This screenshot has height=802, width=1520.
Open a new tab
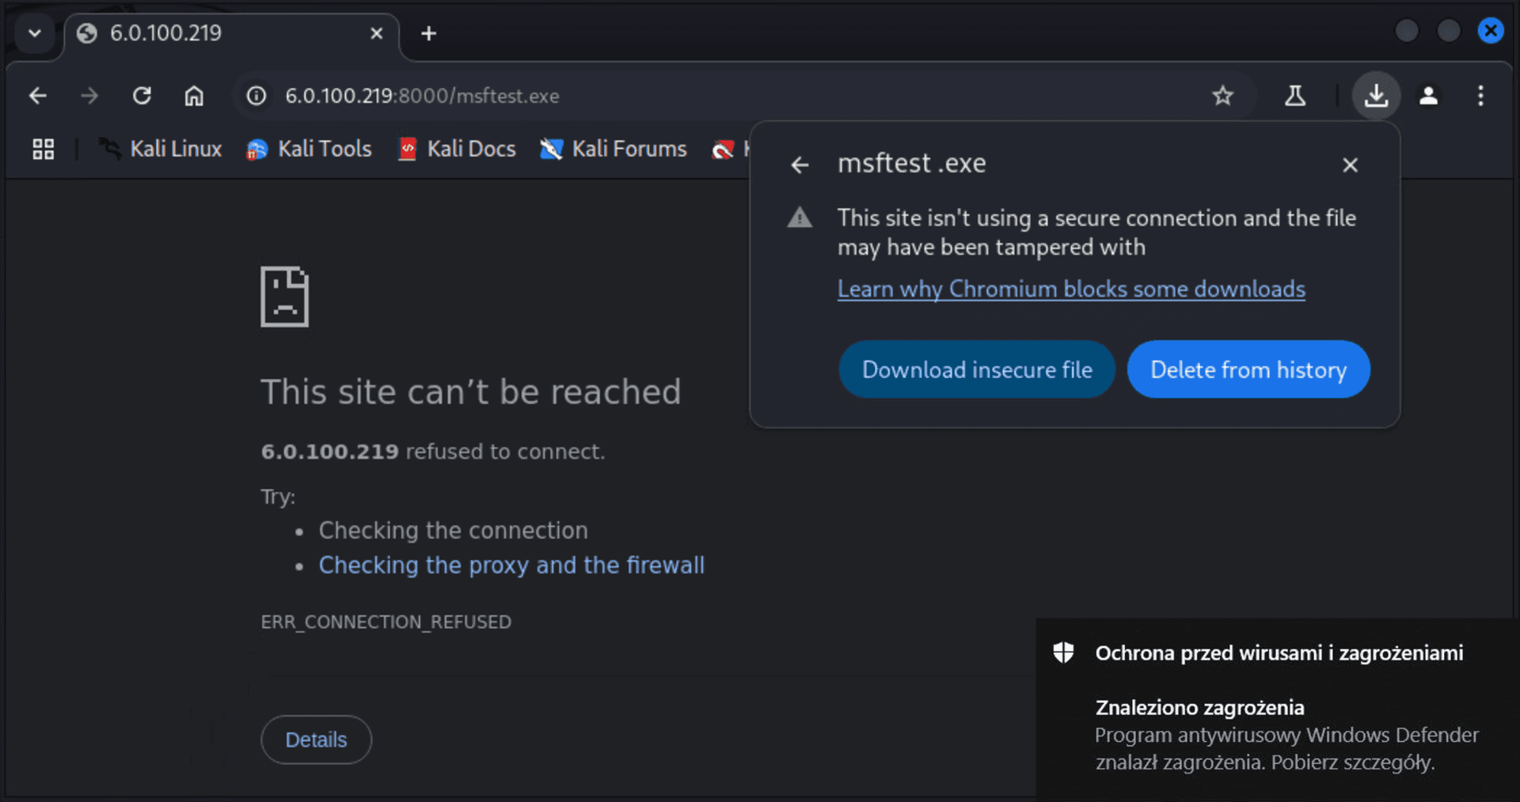coord(428,33)
